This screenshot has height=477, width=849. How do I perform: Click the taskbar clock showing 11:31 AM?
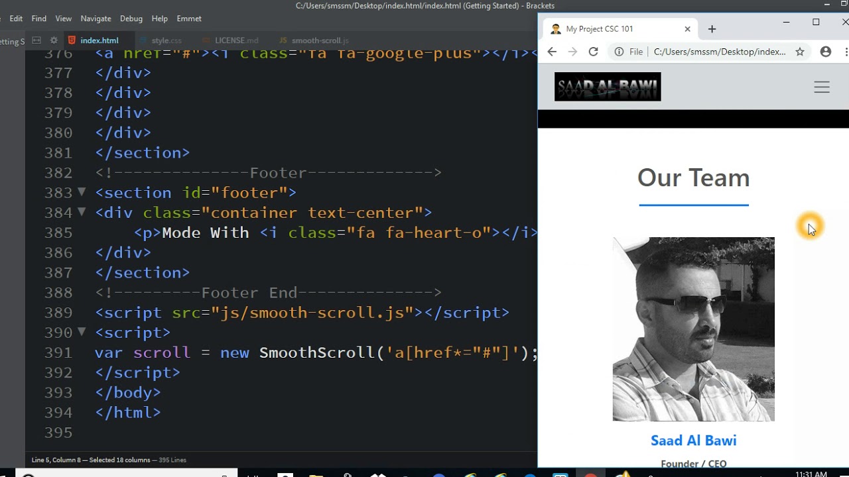click(x=811, y=474)
